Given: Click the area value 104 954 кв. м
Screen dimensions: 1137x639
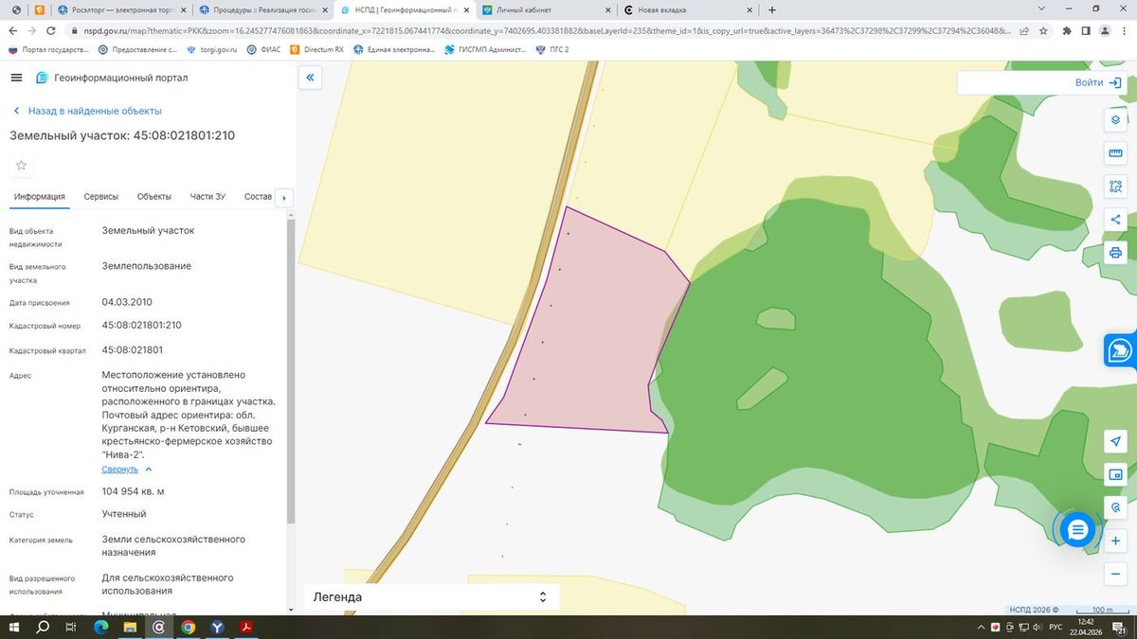Looking at the screenshot, I should tap(134, 491).
